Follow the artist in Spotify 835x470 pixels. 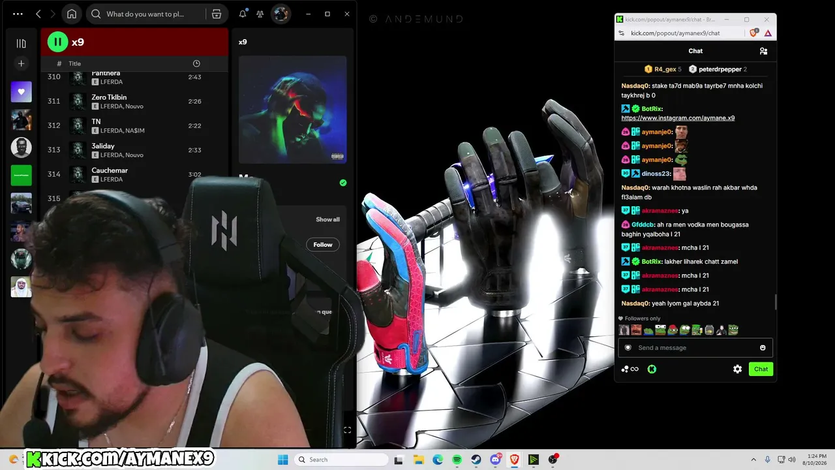pyautogui.click(x=323, y=245)
